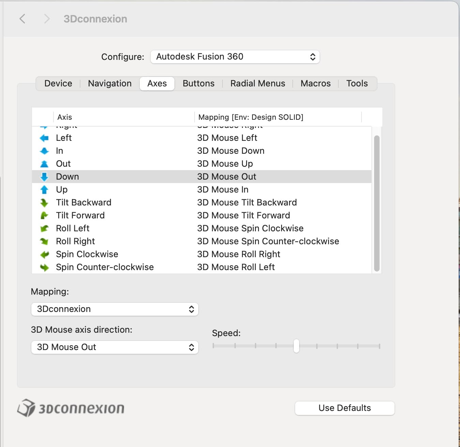Click the green Roll Left icon

(44, 229)
